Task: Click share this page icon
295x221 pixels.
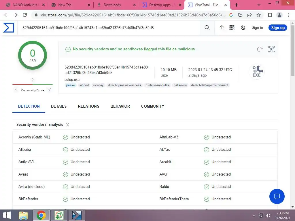Action: 249,15
